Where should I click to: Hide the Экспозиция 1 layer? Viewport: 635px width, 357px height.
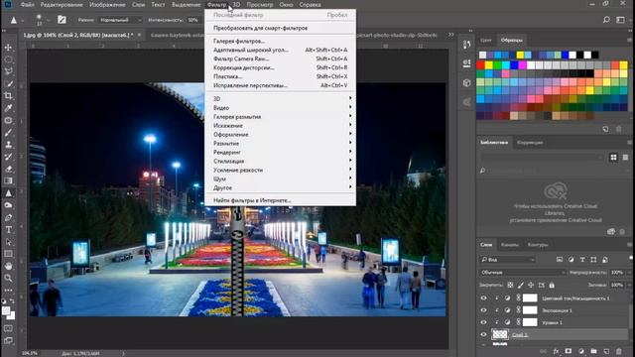(x=483, y=310)
